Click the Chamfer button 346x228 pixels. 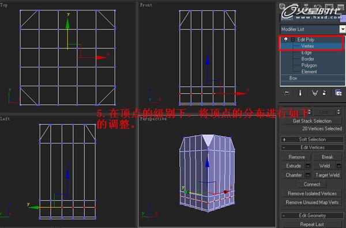click(294, 175)
